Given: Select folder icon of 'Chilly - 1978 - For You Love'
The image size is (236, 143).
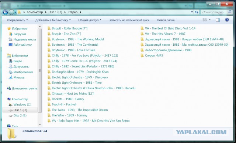Looking at the screenshot, I should [49, 55].
